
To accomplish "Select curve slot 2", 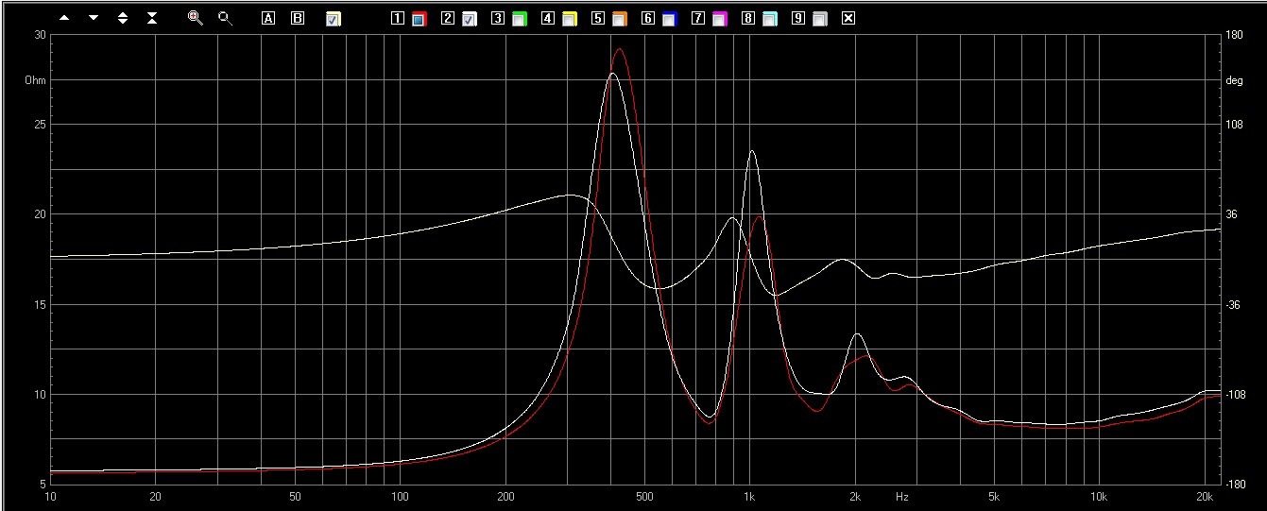I will 448,18.
